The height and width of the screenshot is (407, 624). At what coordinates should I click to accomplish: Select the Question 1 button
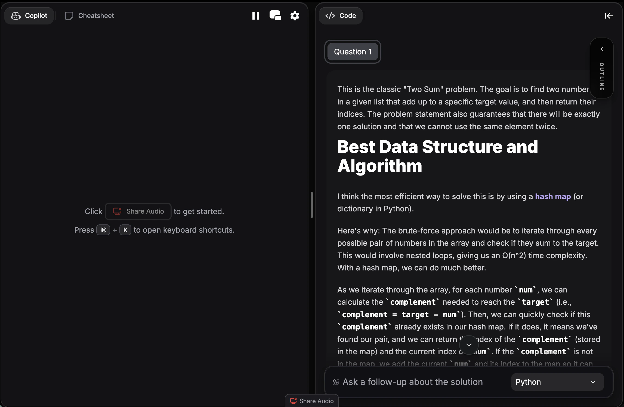(353, 52)
